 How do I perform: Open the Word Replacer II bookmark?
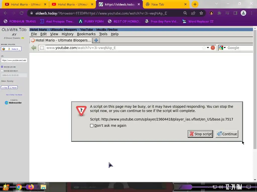point(198,21)
